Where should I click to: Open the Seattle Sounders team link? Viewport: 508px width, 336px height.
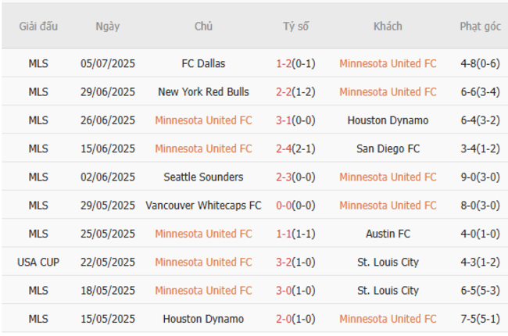click(x=203, y=177)
